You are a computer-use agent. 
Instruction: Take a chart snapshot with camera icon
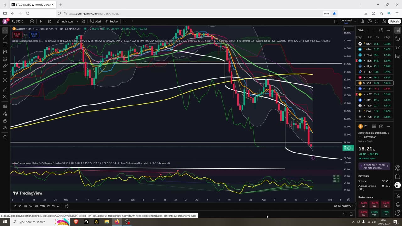(x=384, y=21)
